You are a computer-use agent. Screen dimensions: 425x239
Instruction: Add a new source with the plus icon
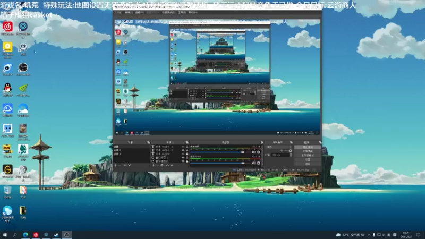tap(153, 165)
